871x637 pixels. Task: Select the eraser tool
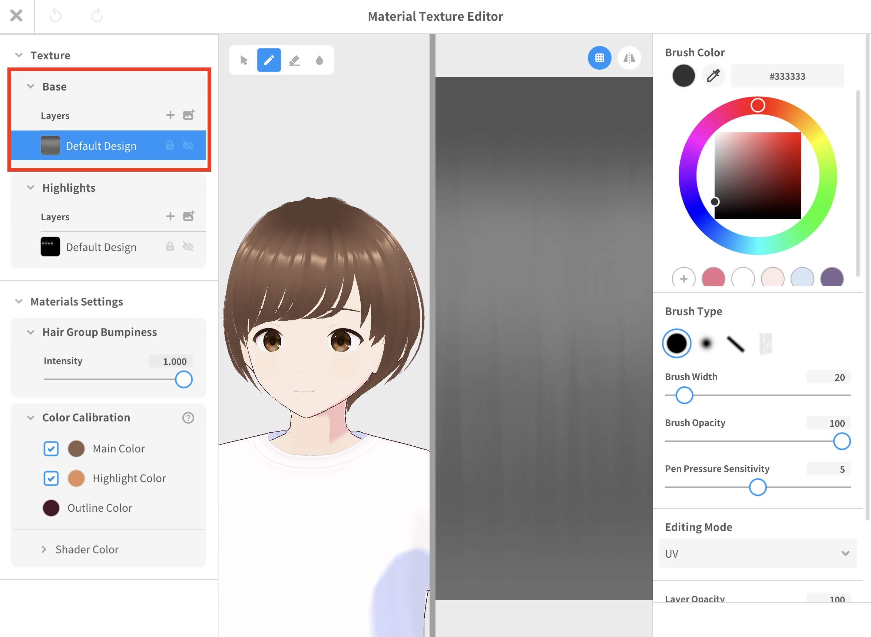point(294,60)
